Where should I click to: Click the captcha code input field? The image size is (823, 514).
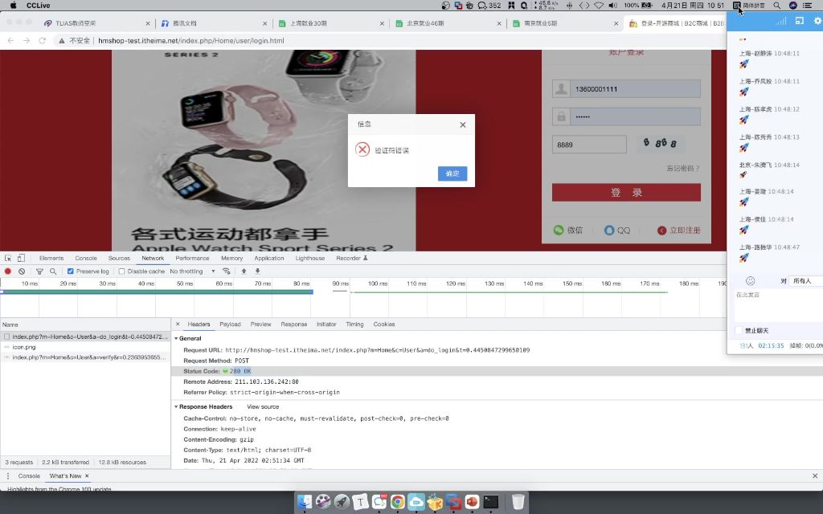(x=589, y=145)
